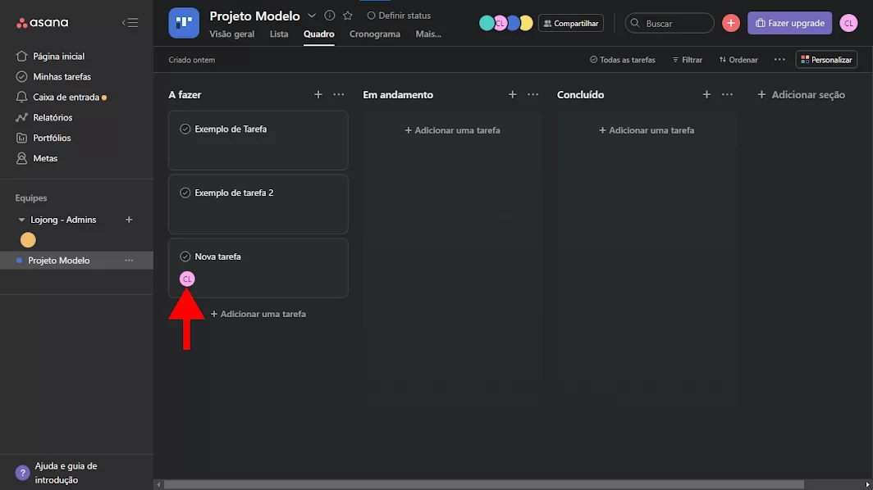Click the yellow member avatar
Image resolution: width=873 pixels, height=490 pixels.
tap(527, 24)
